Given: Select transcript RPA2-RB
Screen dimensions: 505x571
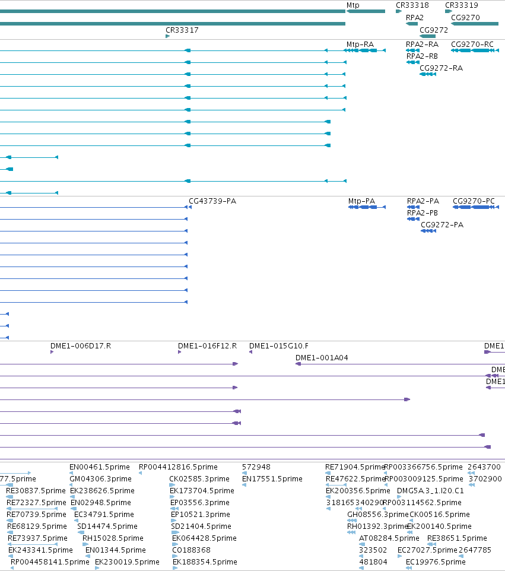Looking at the screenshot, I should coord(422,56).
